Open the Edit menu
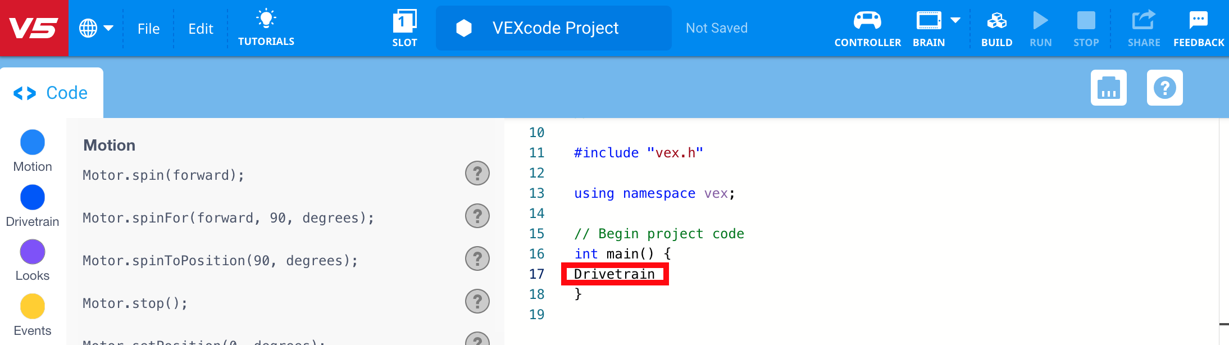The height and width of the screenshot is (345, 1229). tap(201, 29)
